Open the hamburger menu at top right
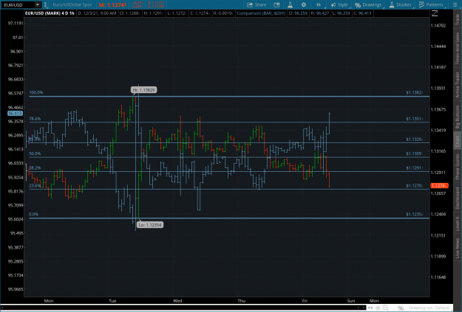The image size is (462, 312). pos(455,4)
